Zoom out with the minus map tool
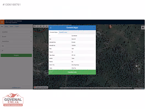The image size is (145, 109). point(38,26)
